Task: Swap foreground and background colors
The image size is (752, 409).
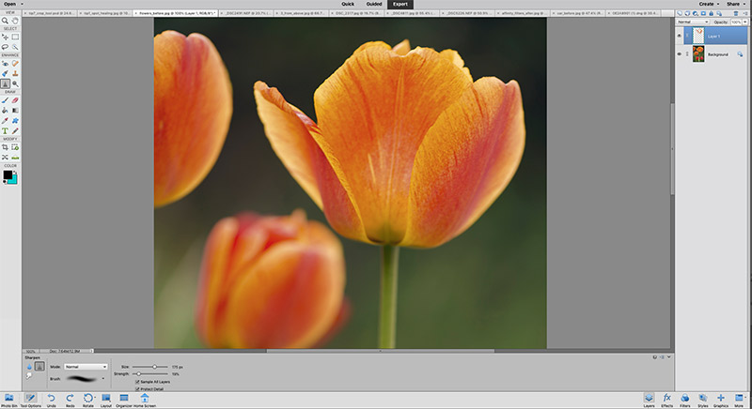Action: [x=15, y=172]
